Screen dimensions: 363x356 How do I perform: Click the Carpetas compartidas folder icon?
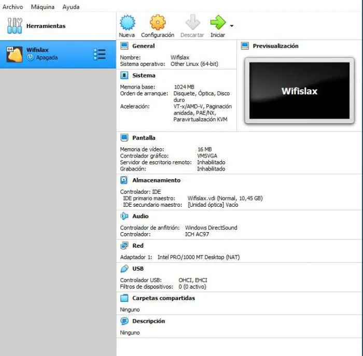124,298
